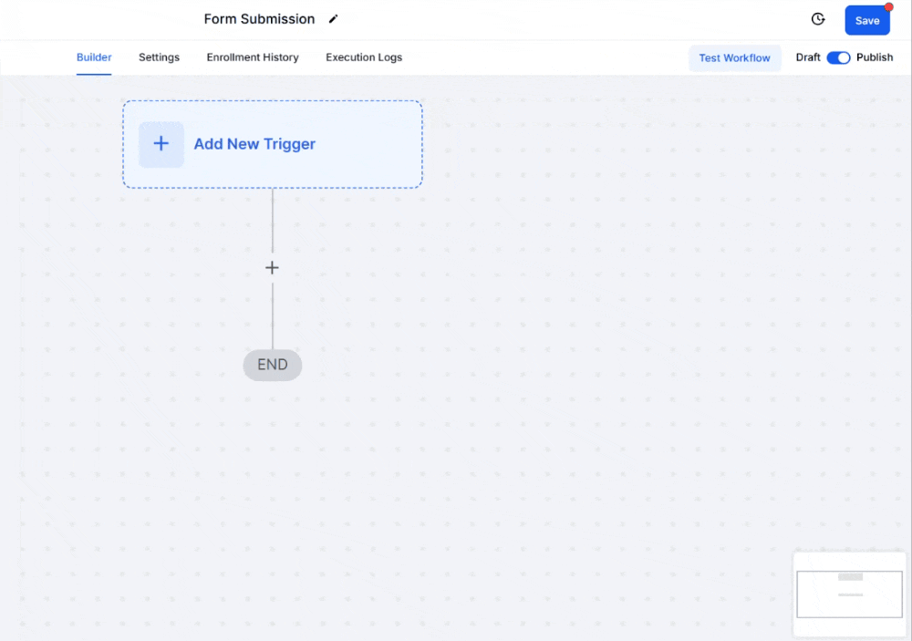Add an action with connector plus icon
The image size is (912, 641).
(272, 268)
